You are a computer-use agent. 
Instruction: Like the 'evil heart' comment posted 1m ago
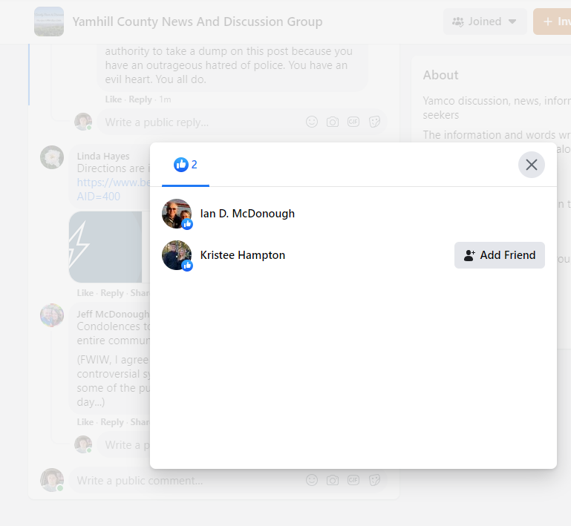pyautogui.click(x=114, y=99)
